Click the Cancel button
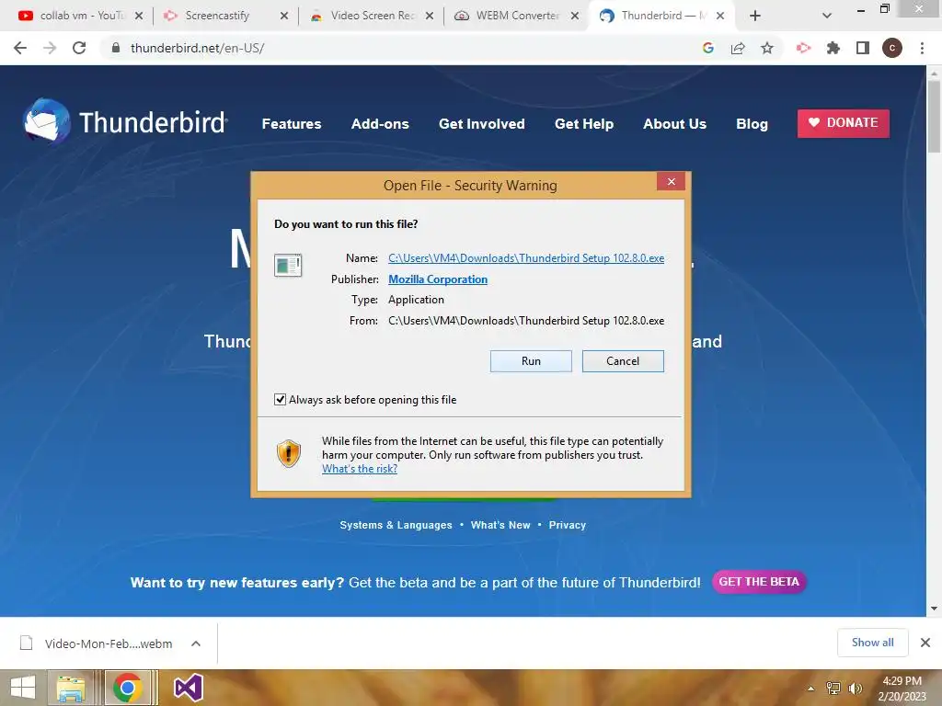942x706 pixels. pos(623,360)
